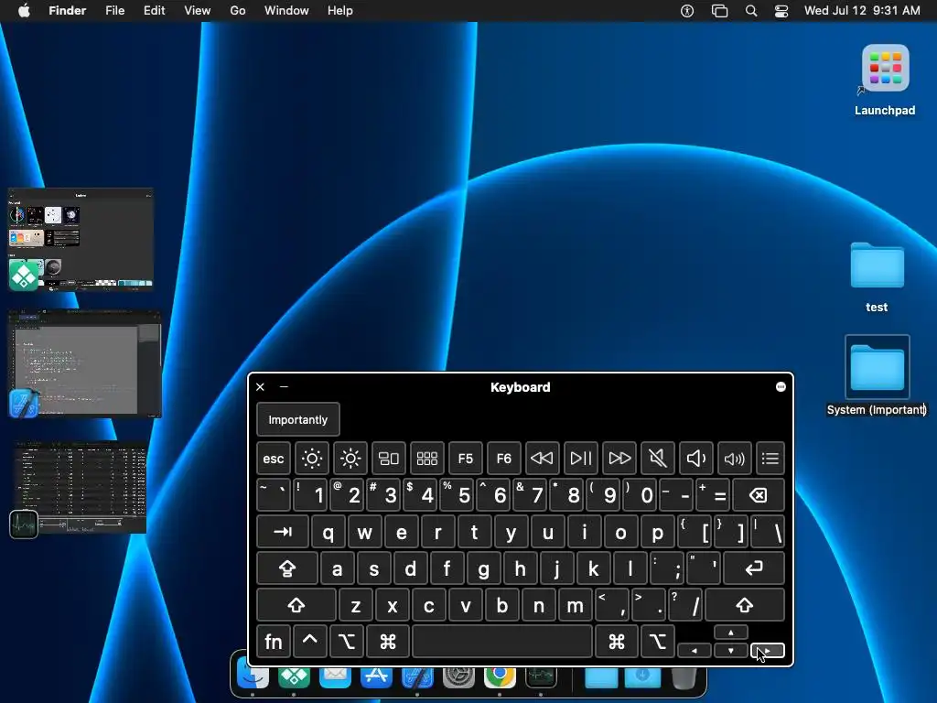The image size is (937, 703).
Task: Open the Accessibility shortcuts menu bar icon
Action: [687, 11]
